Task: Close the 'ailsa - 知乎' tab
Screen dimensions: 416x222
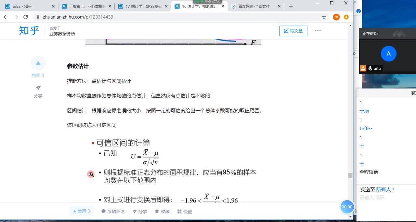Action: pyautogui.click(x=53, y=6)
